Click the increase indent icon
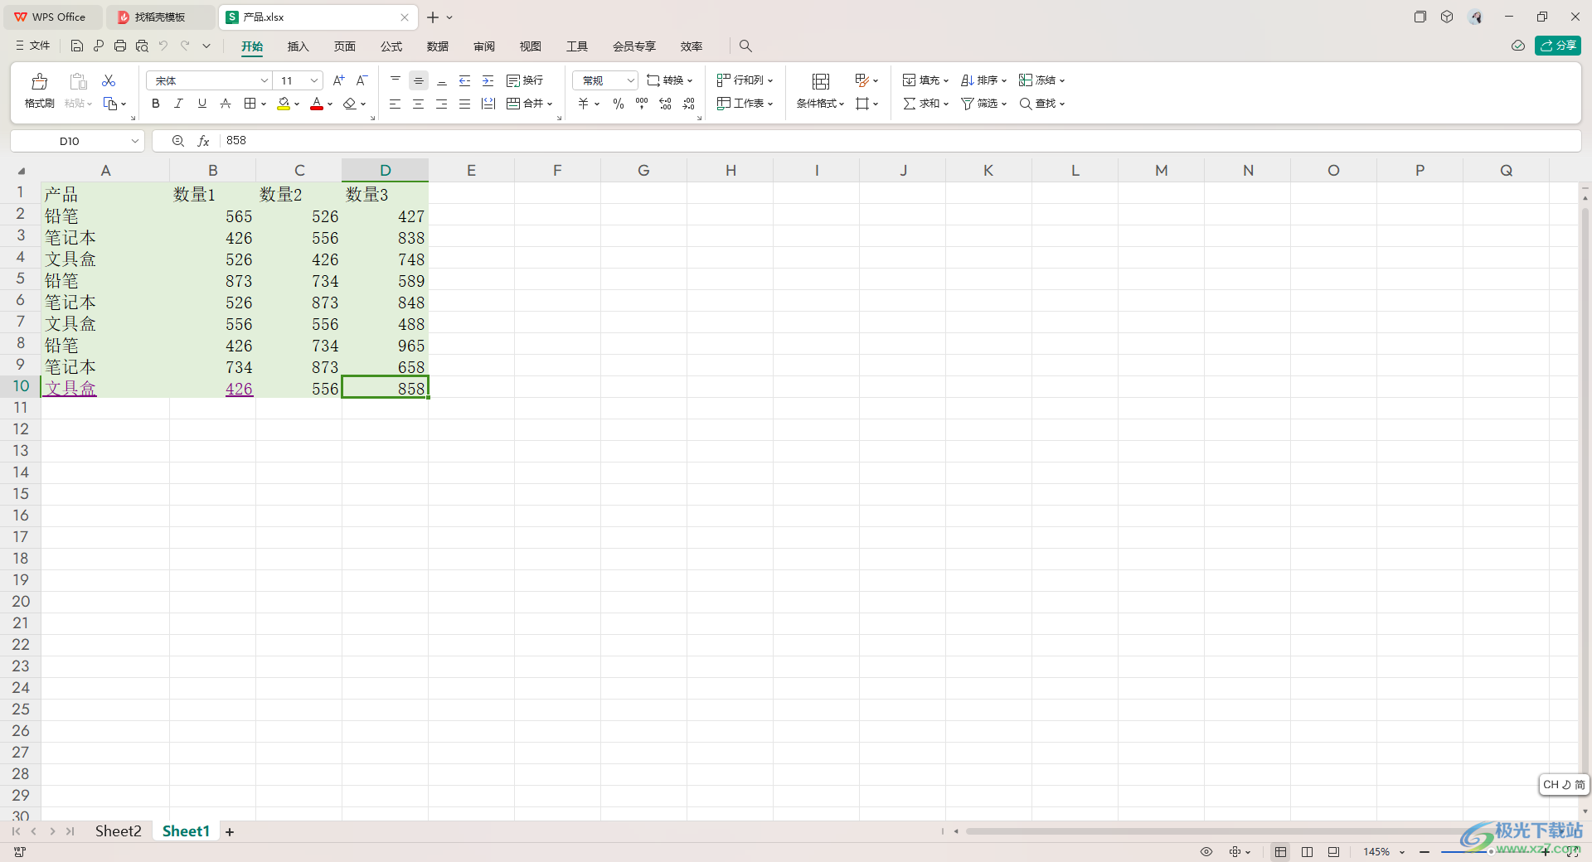Image resolution: width=1592 pixels, height=862 pixels. pos(488,80)
